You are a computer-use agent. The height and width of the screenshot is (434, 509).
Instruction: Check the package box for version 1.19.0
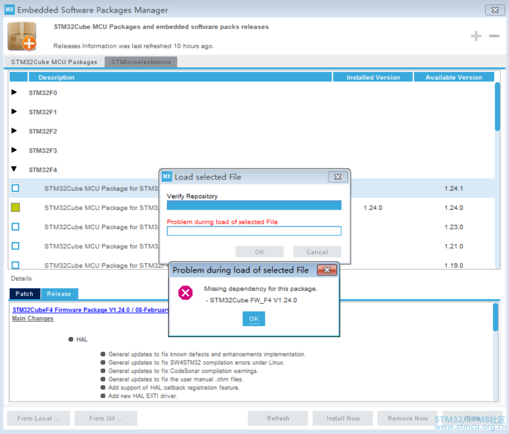tap(15, 265)
